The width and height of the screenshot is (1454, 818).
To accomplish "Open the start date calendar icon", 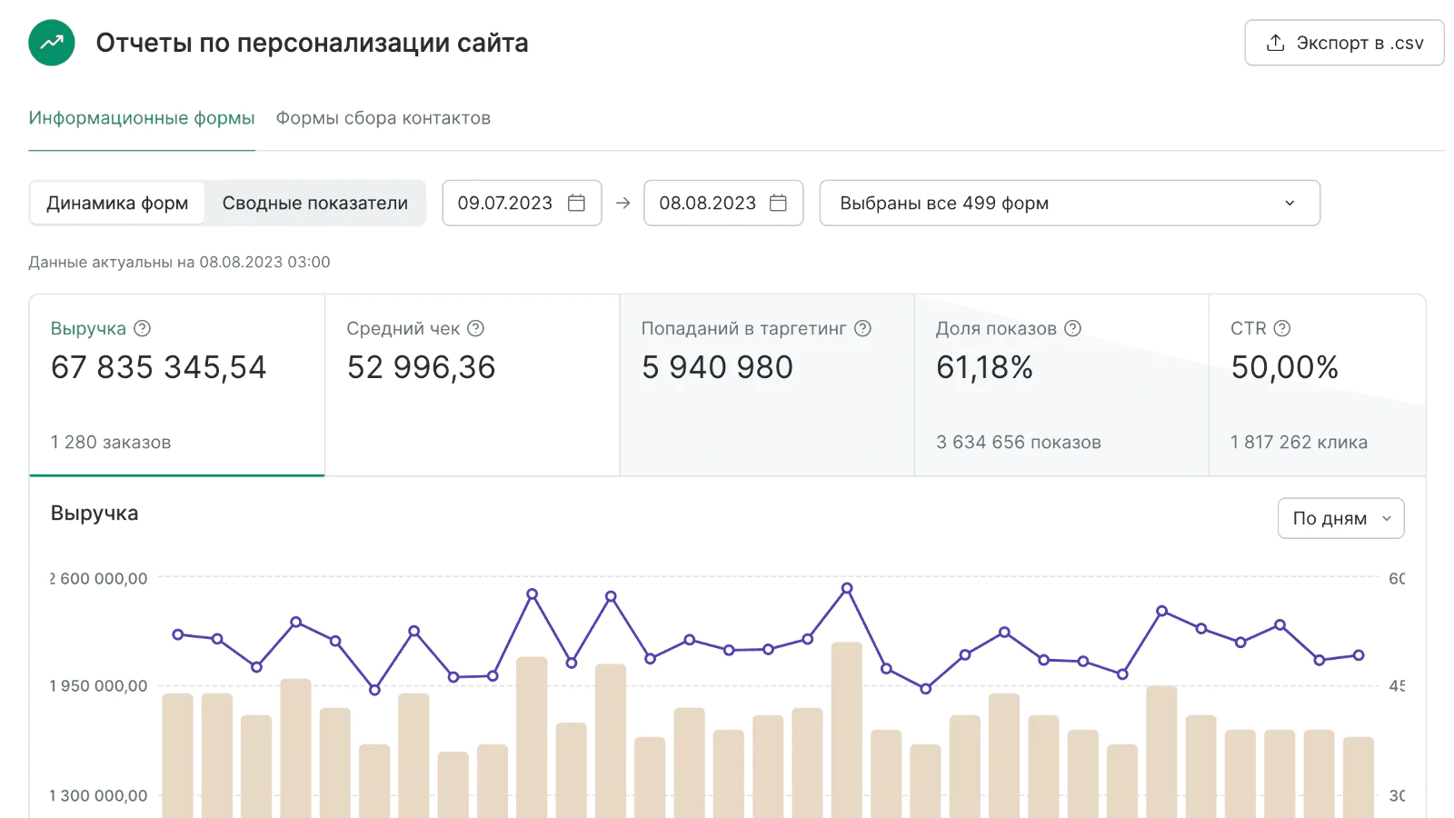I will [576, 203].
